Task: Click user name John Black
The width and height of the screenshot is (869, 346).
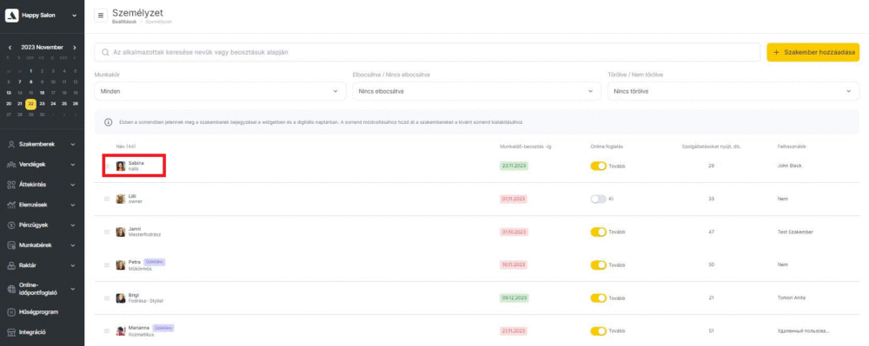Action: tap(790, 166)
